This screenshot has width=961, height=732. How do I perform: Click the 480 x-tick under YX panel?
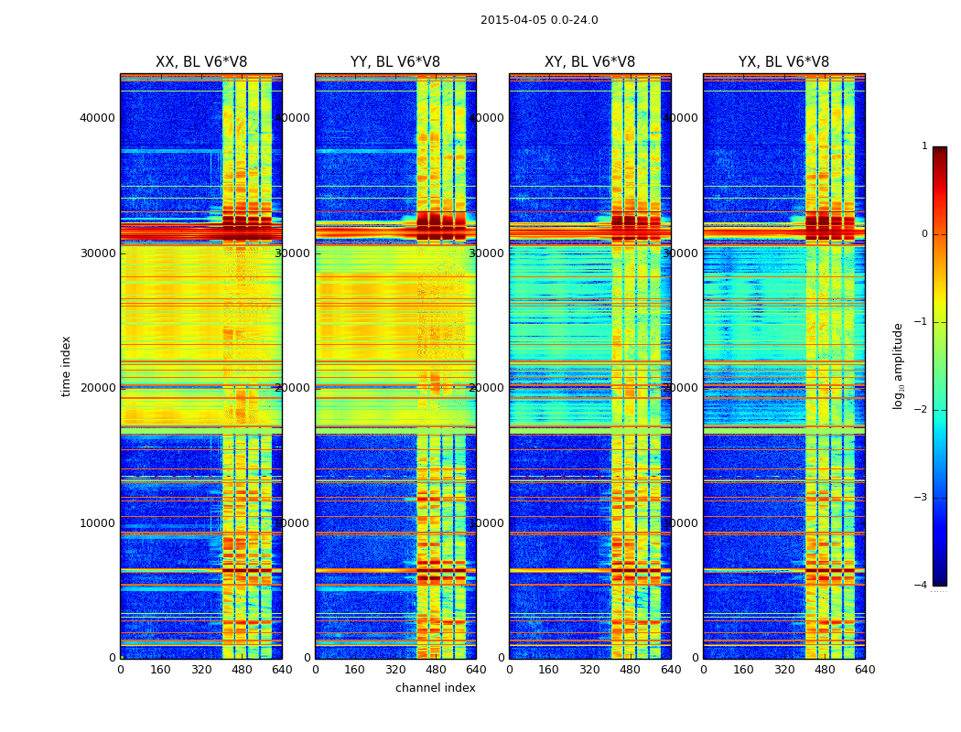[825, 669]
